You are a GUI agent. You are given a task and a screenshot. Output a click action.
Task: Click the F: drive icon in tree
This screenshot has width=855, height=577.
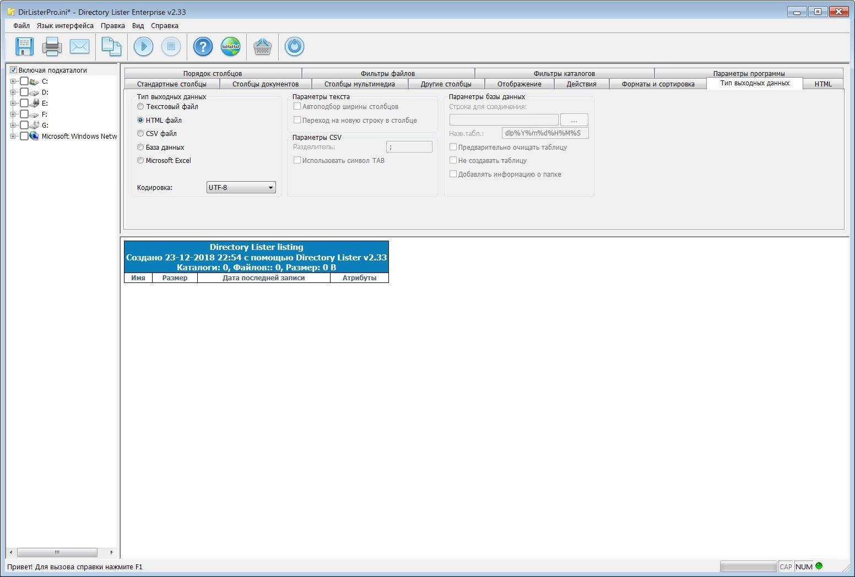34,115
